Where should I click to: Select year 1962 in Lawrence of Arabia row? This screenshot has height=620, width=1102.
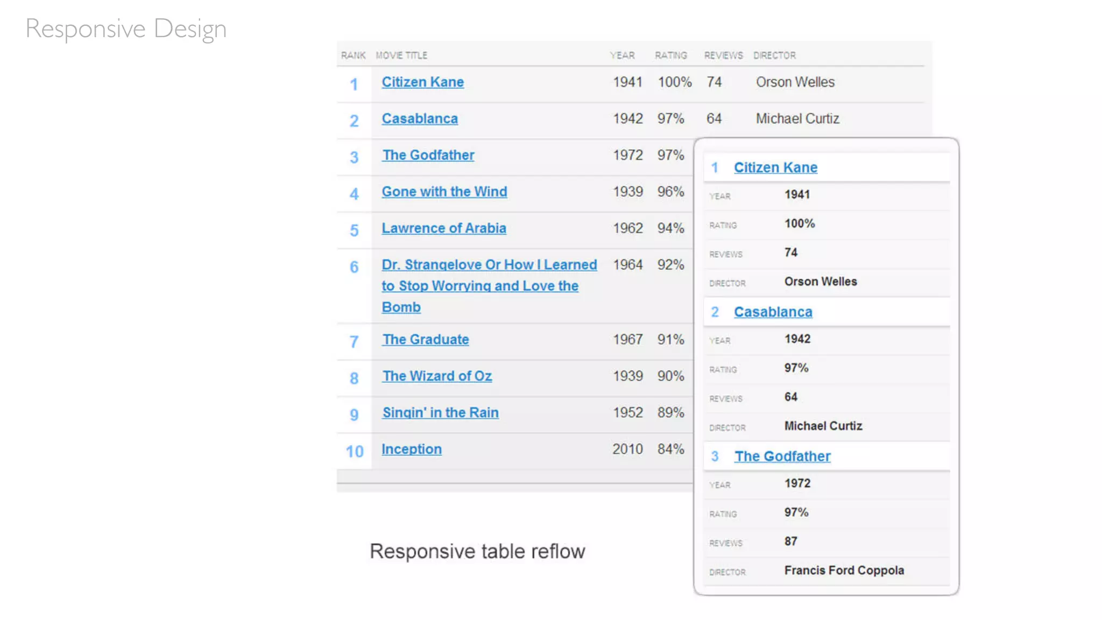(627, 229)
